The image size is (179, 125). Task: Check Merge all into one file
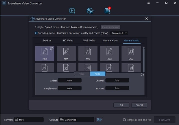(x=124, y=120)
